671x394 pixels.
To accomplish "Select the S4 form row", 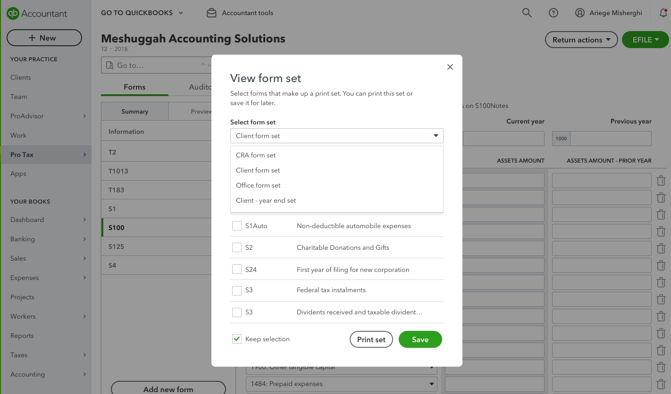I will click(156, 265).
